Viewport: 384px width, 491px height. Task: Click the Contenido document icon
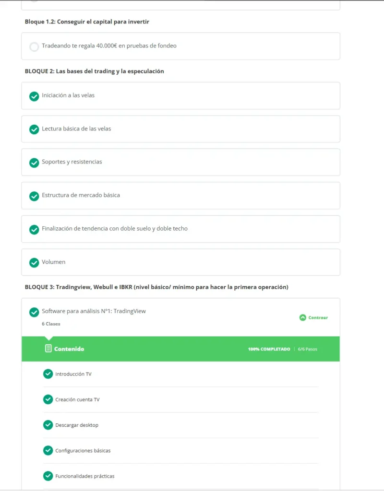tap(48, 348)
